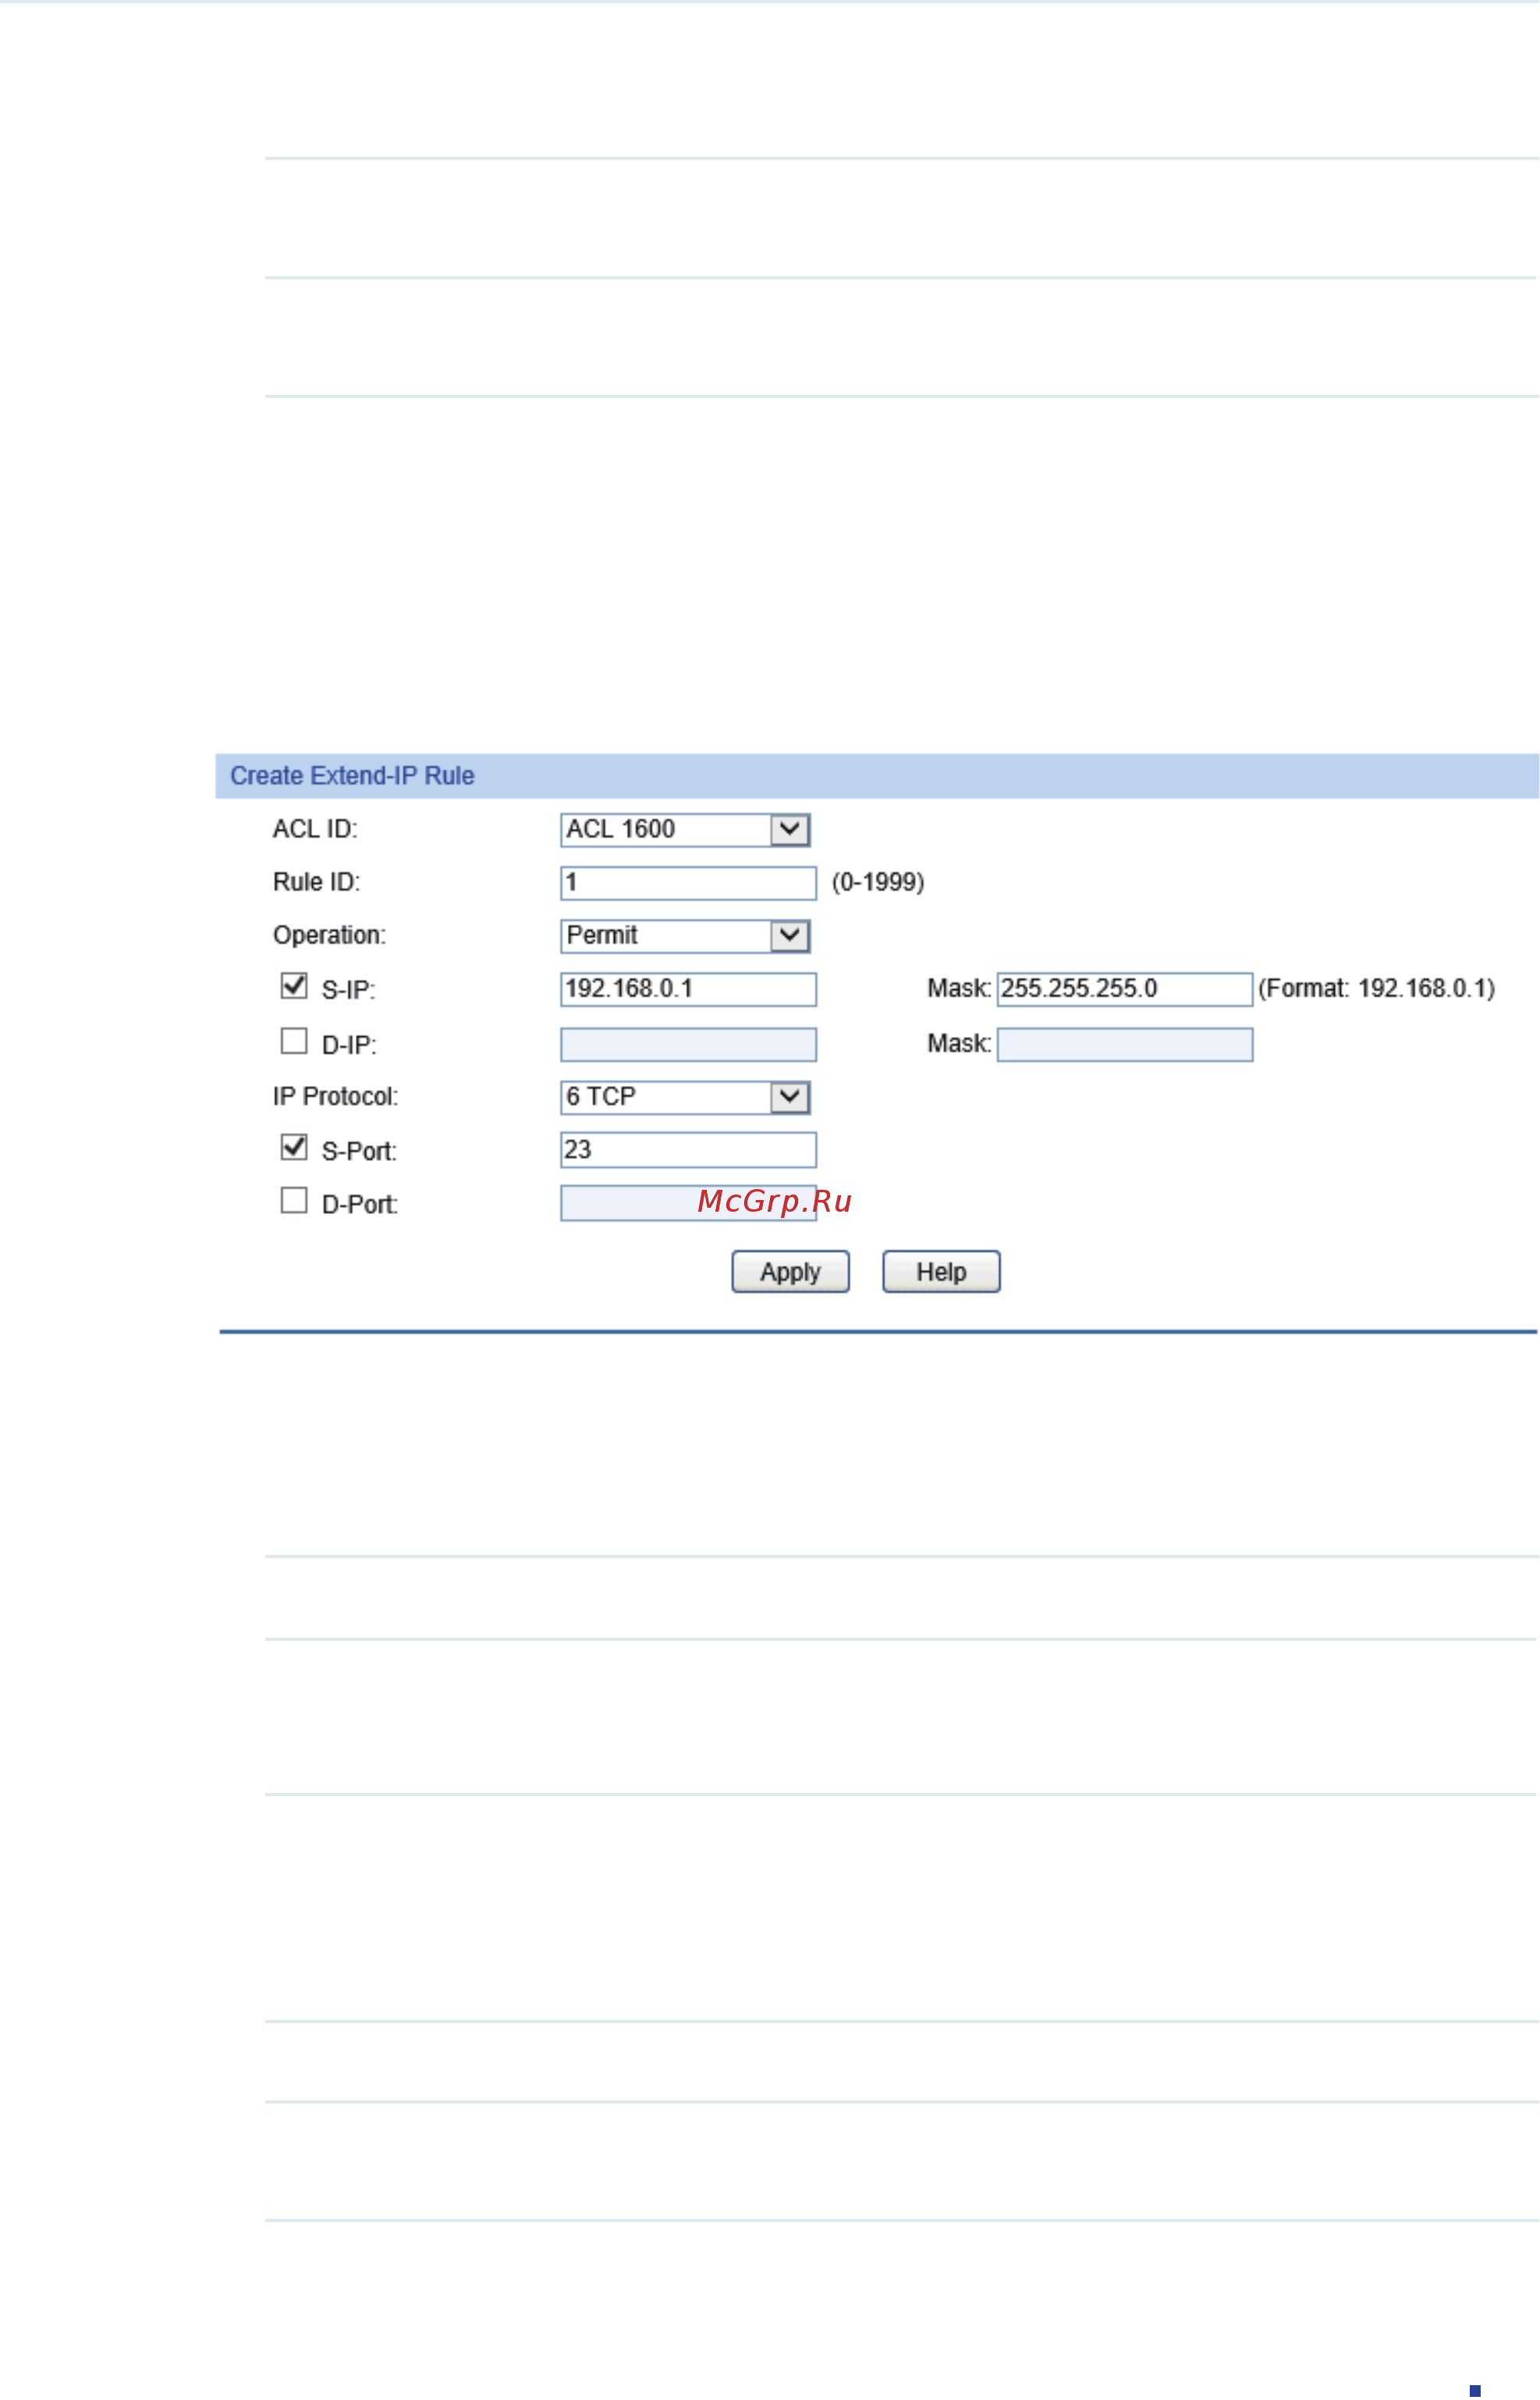Uncheck the S-IP checkbox

click(294, 986)
